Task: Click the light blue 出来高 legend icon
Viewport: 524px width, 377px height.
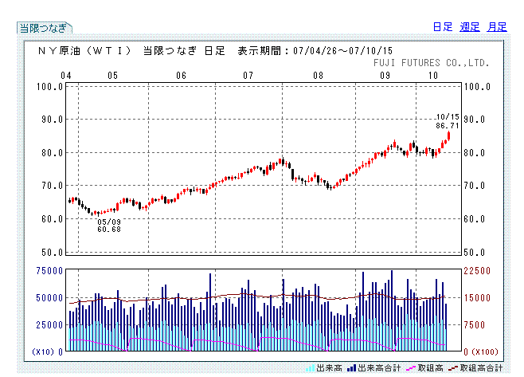Action: click(x=310, y=368)
